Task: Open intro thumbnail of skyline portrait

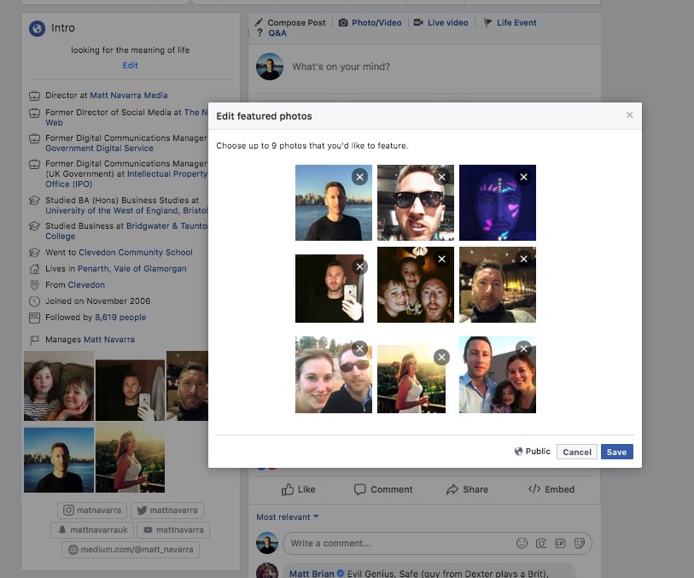Action: (x=59, y=460)
